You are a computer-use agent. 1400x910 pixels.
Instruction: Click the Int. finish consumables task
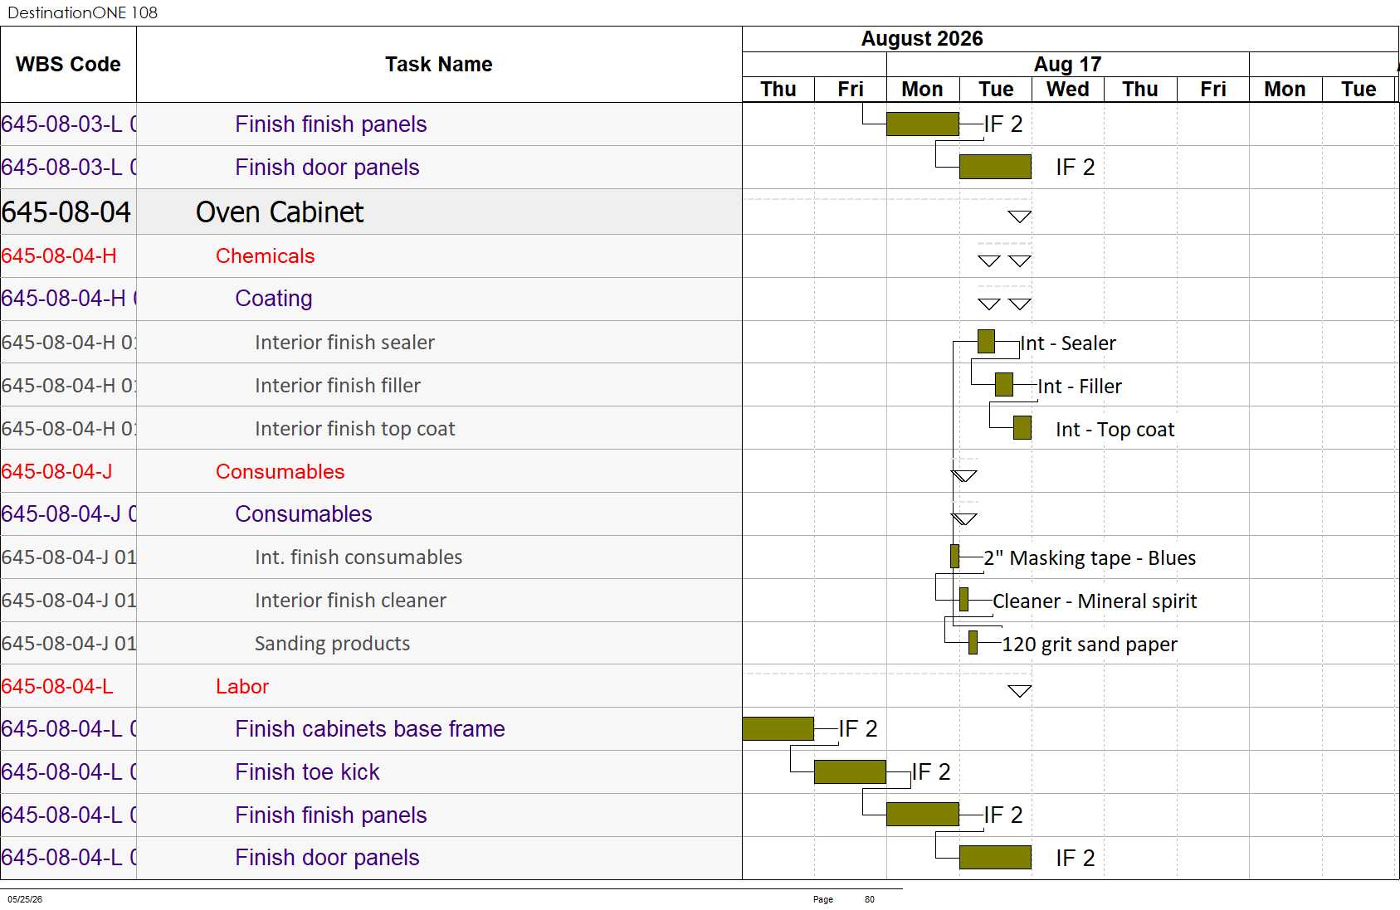pos(359,557)
